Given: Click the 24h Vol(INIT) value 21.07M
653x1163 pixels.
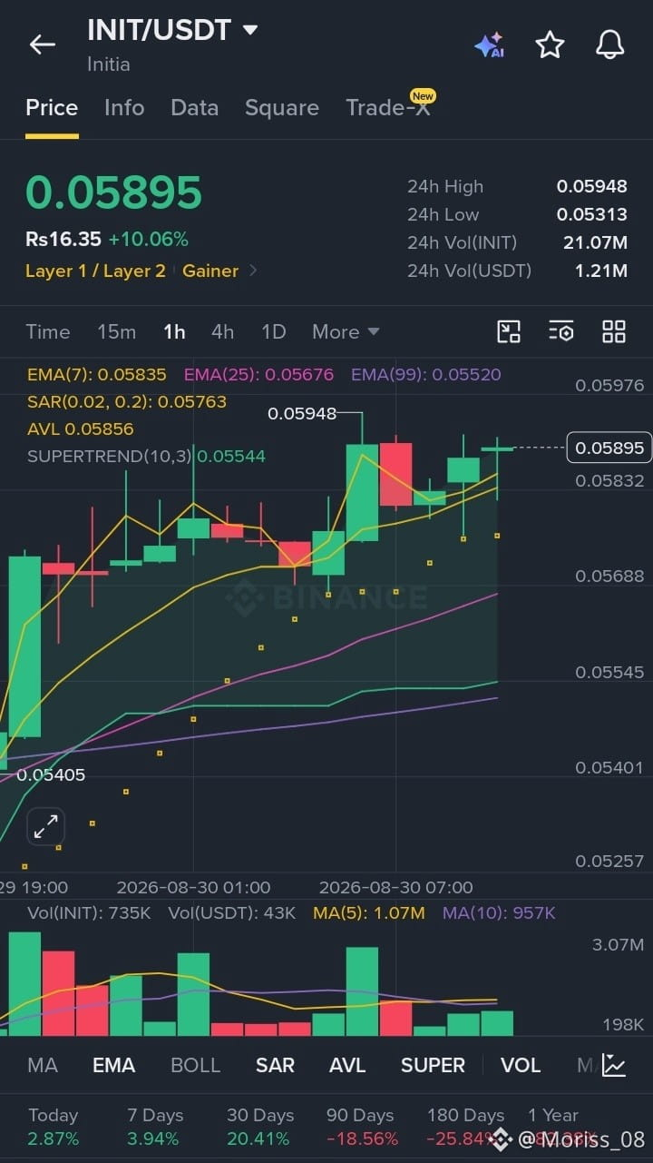Looking at the screenshot, I should pos(595,242).
